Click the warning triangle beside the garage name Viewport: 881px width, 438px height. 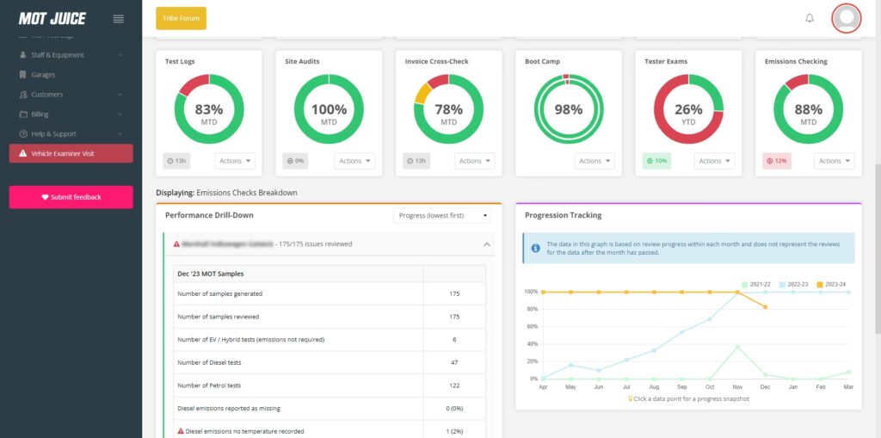[176, 244]
